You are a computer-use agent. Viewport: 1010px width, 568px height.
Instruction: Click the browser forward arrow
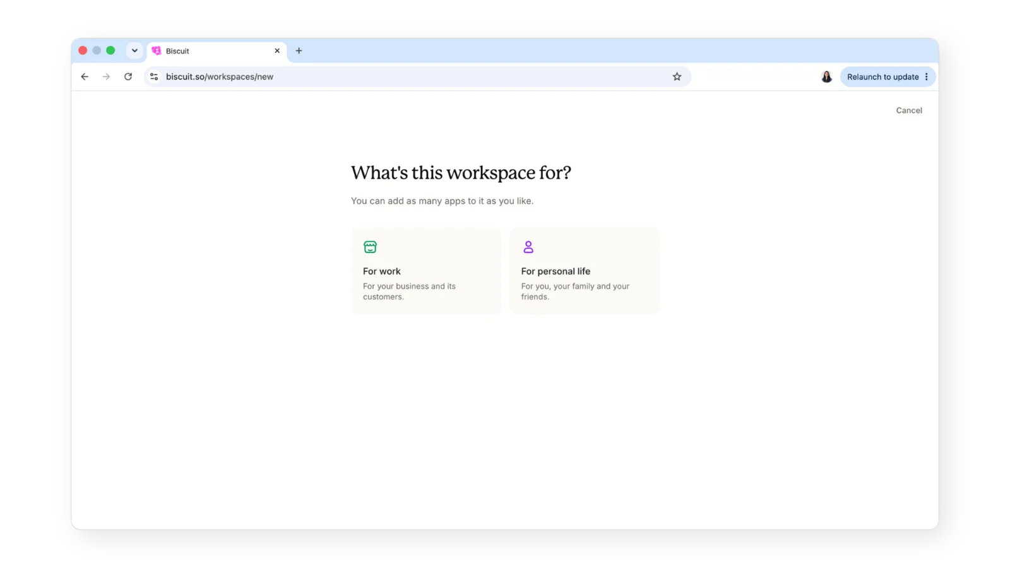tap(106, 76)
